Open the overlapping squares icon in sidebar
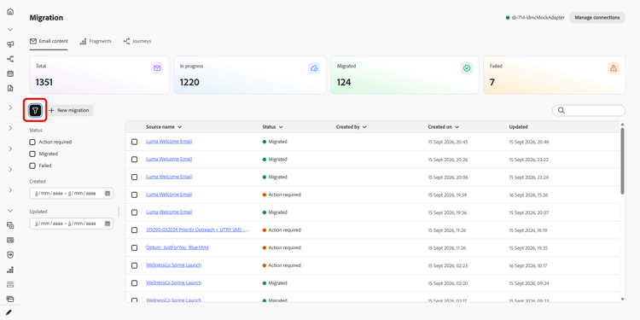Screen dimensions: 640x320 (x=10, y=225)
